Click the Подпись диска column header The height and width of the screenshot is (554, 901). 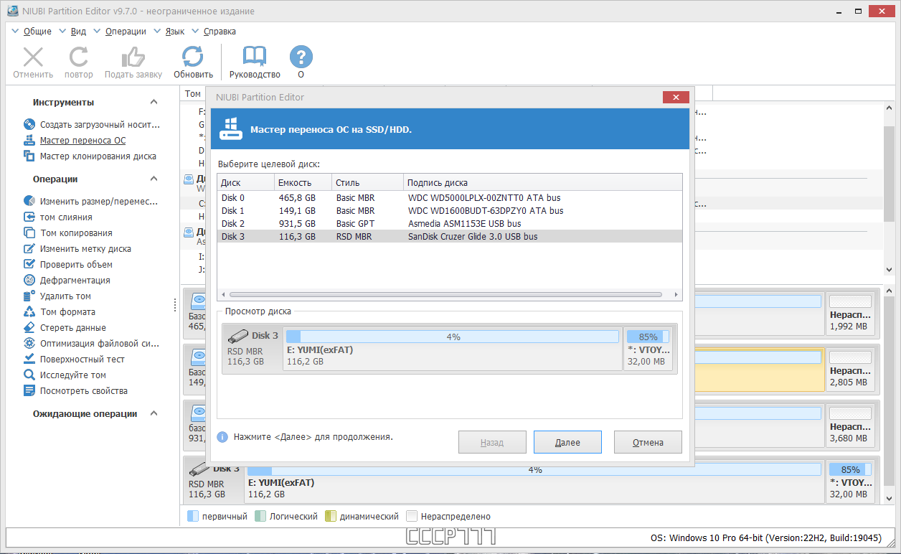[542, 182]
